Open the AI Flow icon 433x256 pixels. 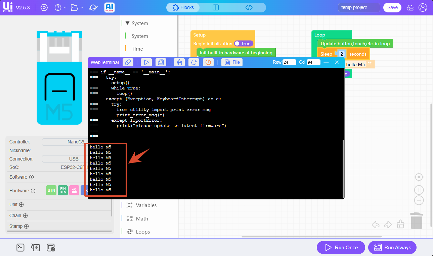click(110, 7)
